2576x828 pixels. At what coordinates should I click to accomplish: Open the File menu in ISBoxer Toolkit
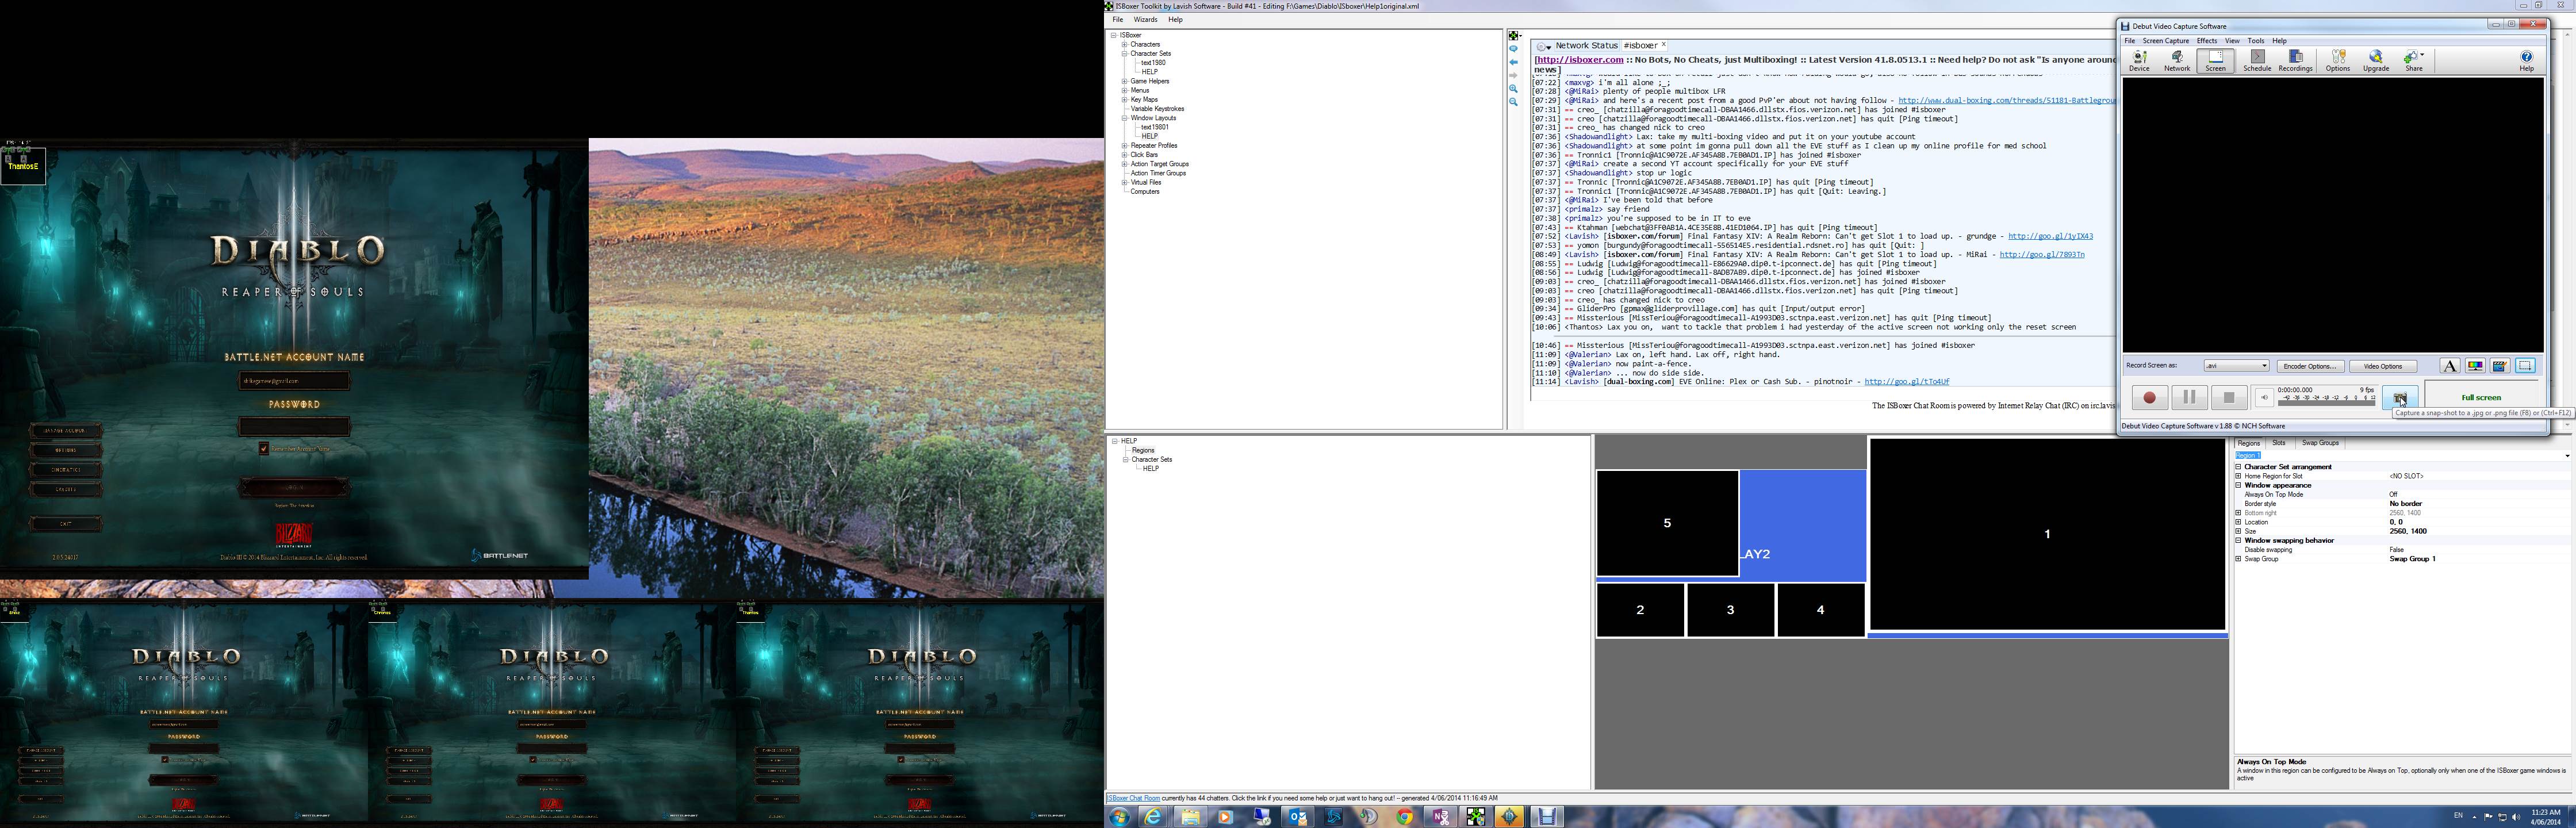tap(1118, 20)
